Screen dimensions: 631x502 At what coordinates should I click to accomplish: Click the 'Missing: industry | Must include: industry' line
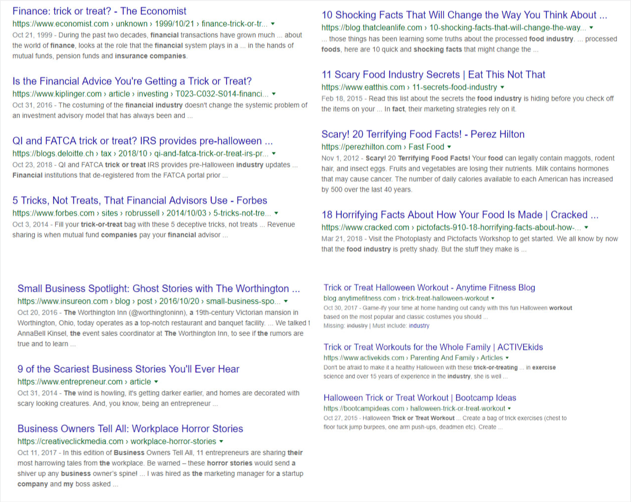[x=376, y=326]
